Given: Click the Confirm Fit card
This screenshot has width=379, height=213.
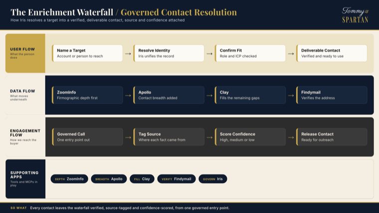Looking at the screenshot, I should [250, 53].
